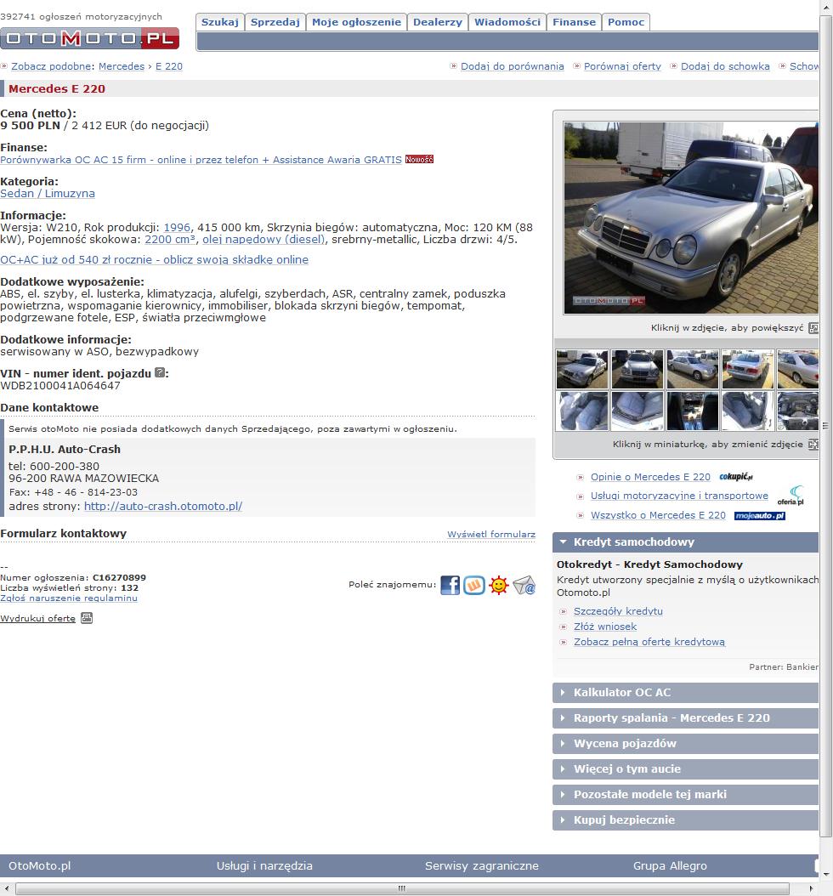Collapse the Kredyt samochodowy section
This screenshot has height=896, width=833.
pyautogui.click(x=686, y=542)
